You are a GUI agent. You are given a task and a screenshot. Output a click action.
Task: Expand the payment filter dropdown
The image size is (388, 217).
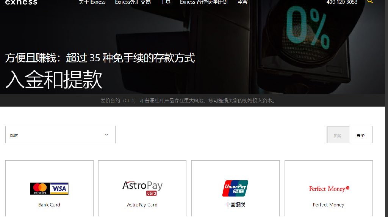tap(60, 135)
